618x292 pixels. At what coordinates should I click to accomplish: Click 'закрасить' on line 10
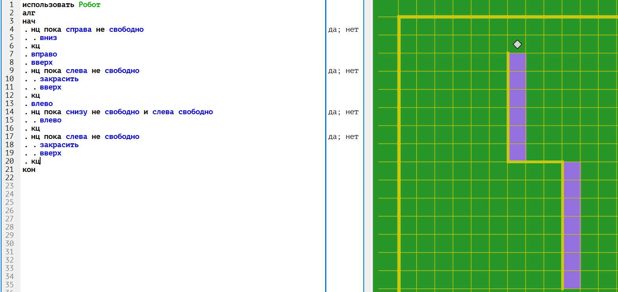[59, 79]
